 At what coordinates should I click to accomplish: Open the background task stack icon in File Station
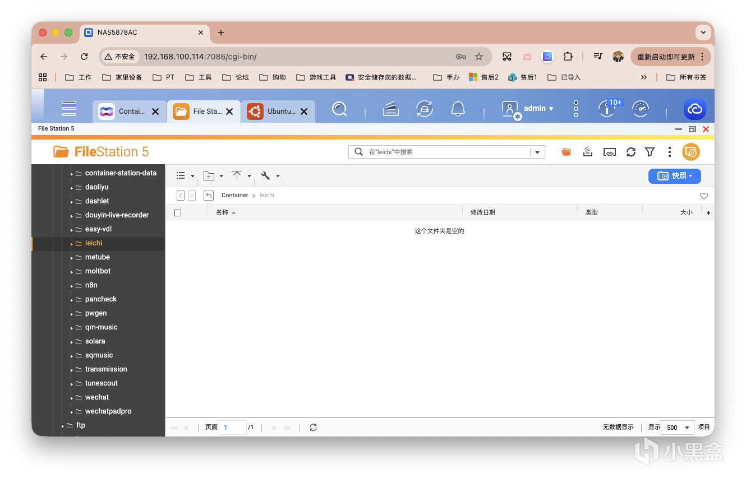click(x=588, y=152)
